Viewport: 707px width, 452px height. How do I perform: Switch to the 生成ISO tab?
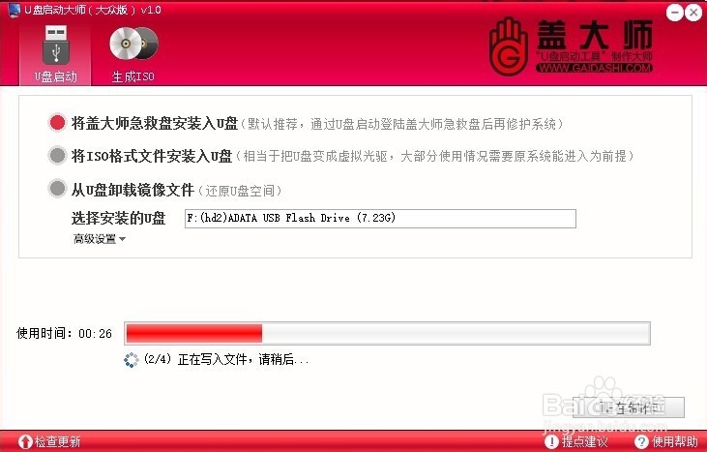(x=133, y=54)
